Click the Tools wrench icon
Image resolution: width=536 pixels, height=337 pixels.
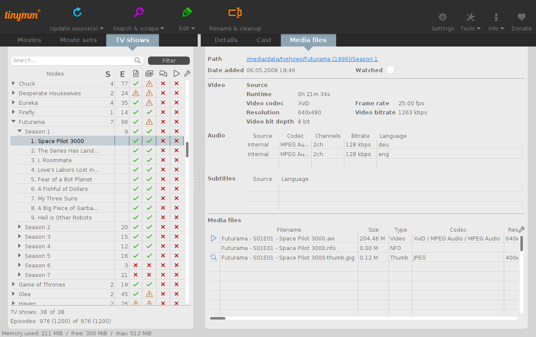tap(470, 17)
